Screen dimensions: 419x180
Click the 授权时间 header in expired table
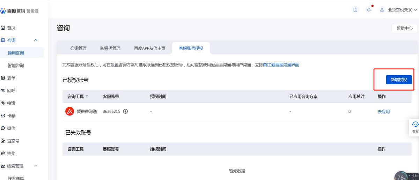(x=158, y=149)
